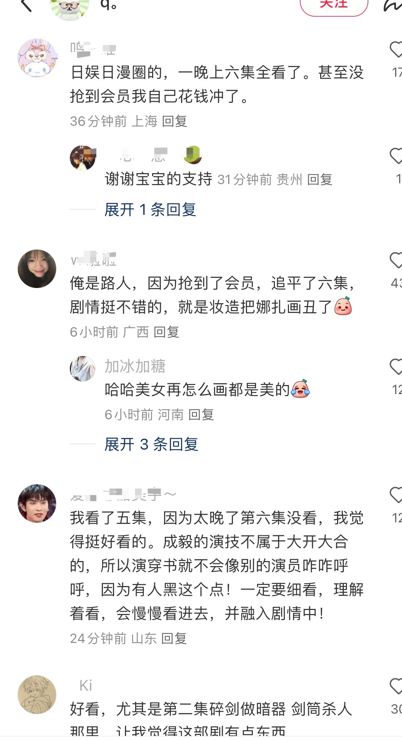Like the reply 谢谢宝宝的支持
The height and width of the screenshot is (740, 402).
click(396, 156)
